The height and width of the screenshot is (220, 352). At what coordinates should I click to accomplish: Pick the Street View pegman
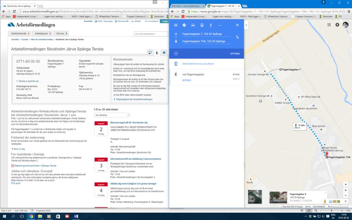click(x=325, y=201)
